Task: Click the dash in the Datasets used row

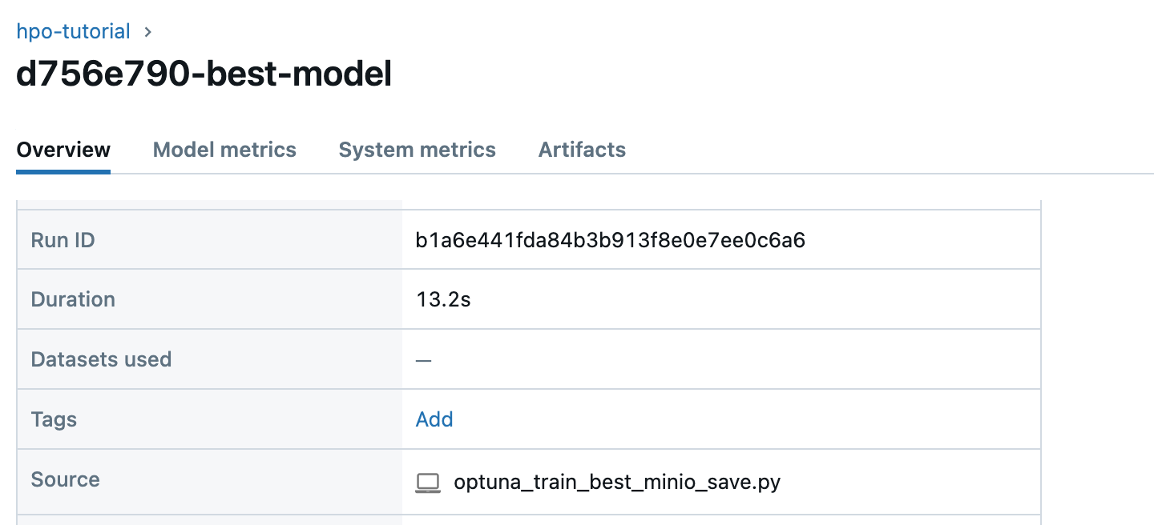Action: click(424, 360)
